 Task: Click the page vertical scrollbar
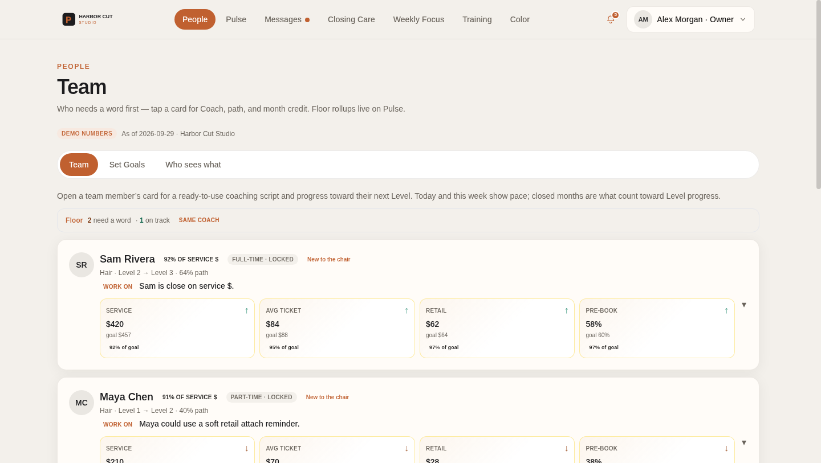coord(819,95)
